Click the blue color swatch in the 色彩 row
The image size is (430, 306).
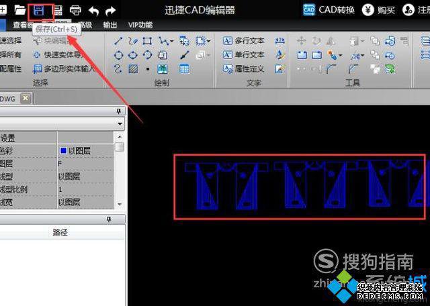click(x=63, y=151)
